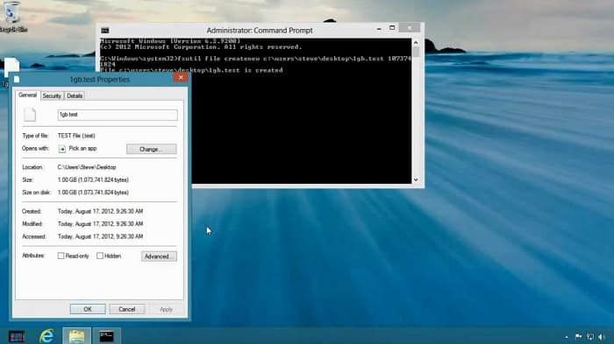
Task: Open the network tray icon
Action: (589, 337)
